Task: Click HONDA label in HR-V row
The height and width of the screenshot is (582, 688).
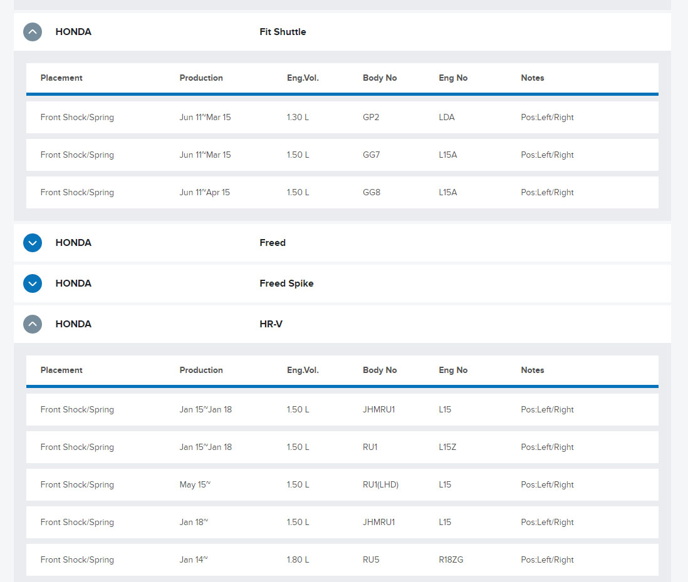Action: 73,324
